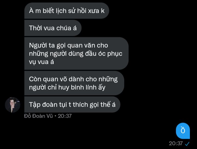Screen dimensions: 197x149
Task: Click the word 'Tập đoàn' in last message
Action: coord(43,105)
